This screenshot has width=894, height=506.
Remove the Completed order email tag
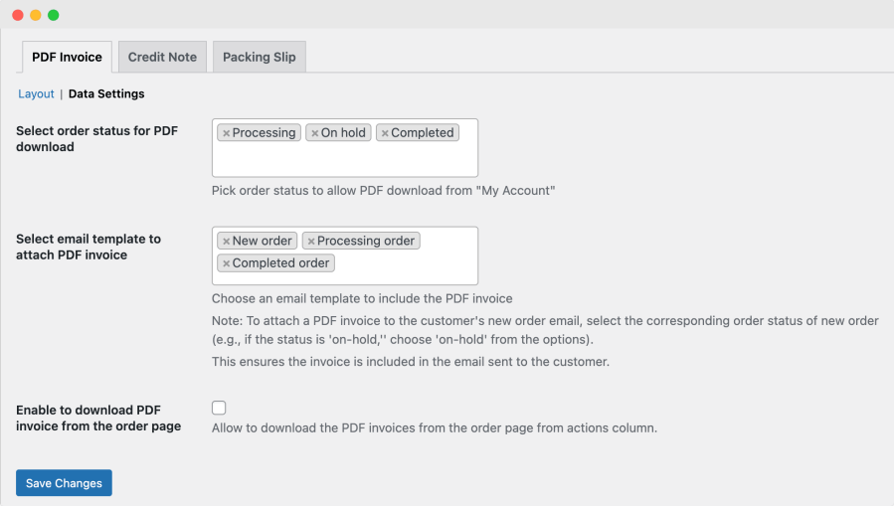pos(227,263)
